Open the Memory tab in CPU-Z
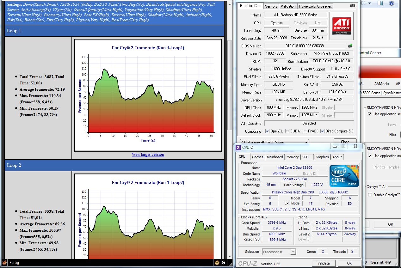 tap(293, 157)
